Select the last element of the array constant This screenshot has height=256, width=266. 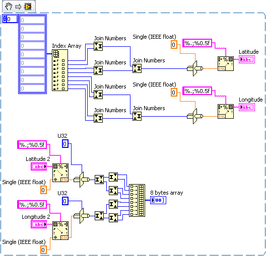click(32, 89)
